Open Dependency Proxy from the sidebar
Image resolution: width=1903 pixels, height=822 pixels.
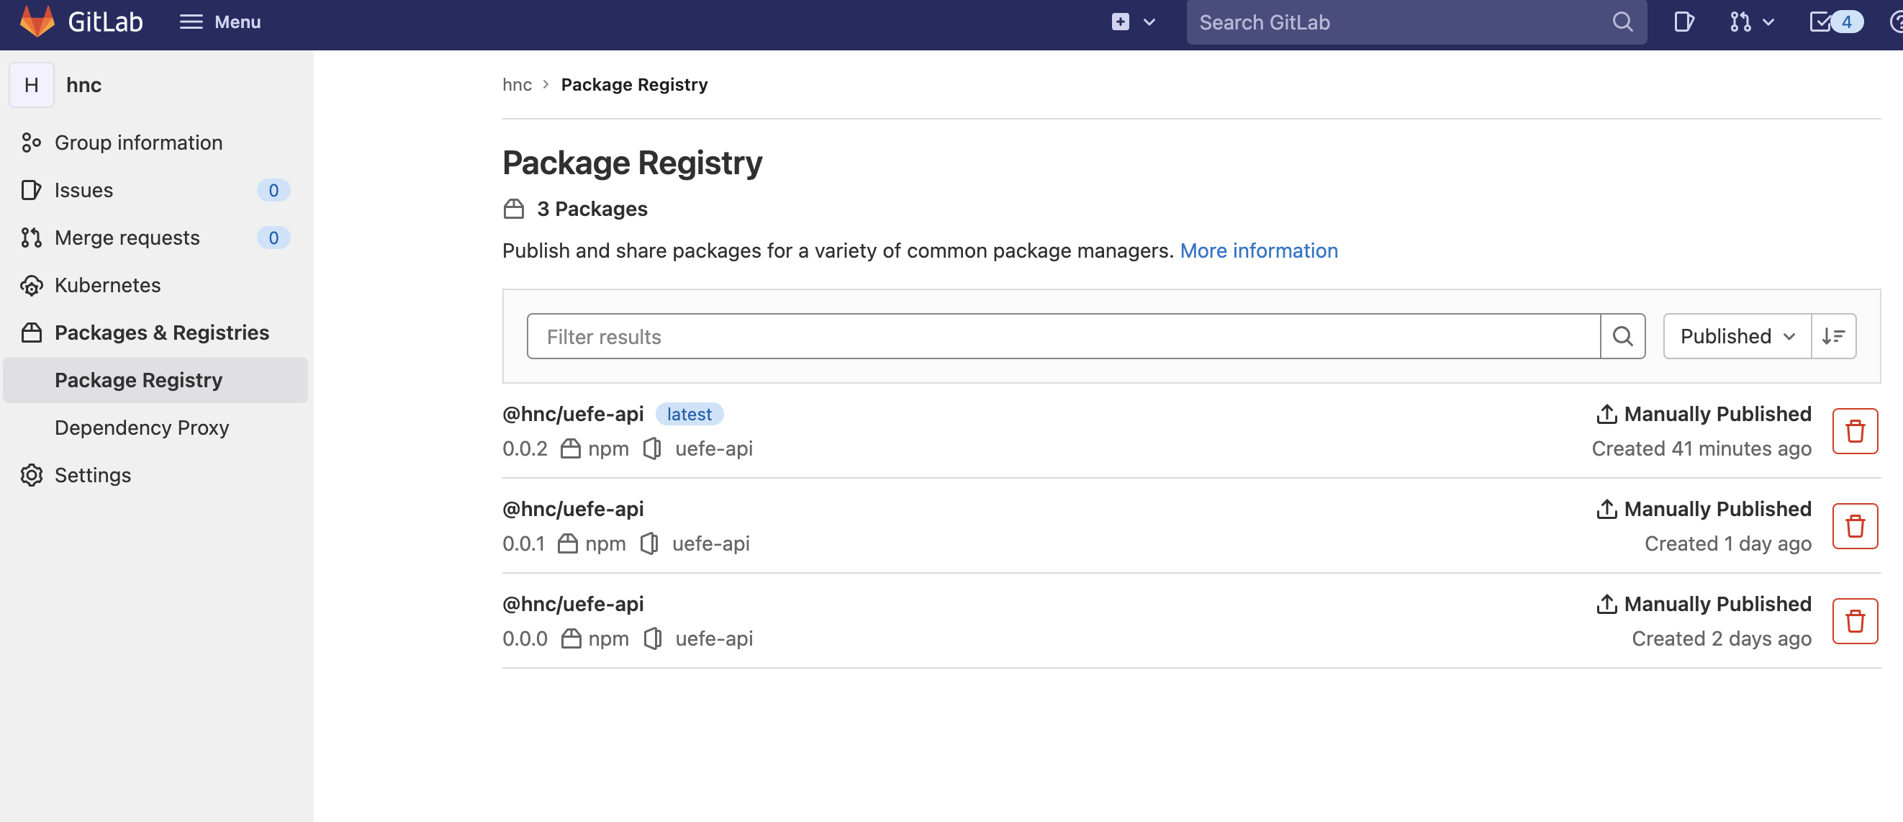pos(141,427)
